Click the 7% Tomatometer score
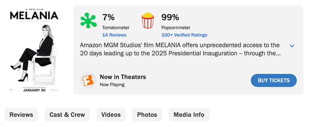312x127 pixels. 108,17
